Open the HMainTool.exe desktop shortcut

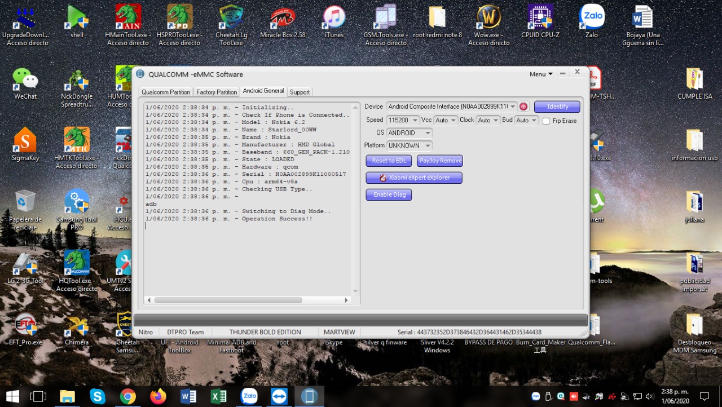tap(128, 25)
